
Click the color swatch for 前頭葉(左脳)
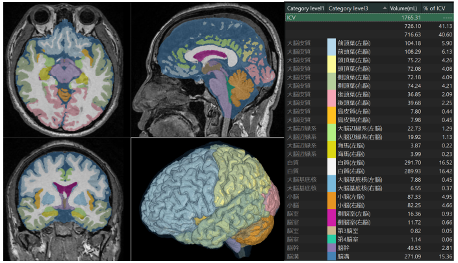(x=331, y=44)
